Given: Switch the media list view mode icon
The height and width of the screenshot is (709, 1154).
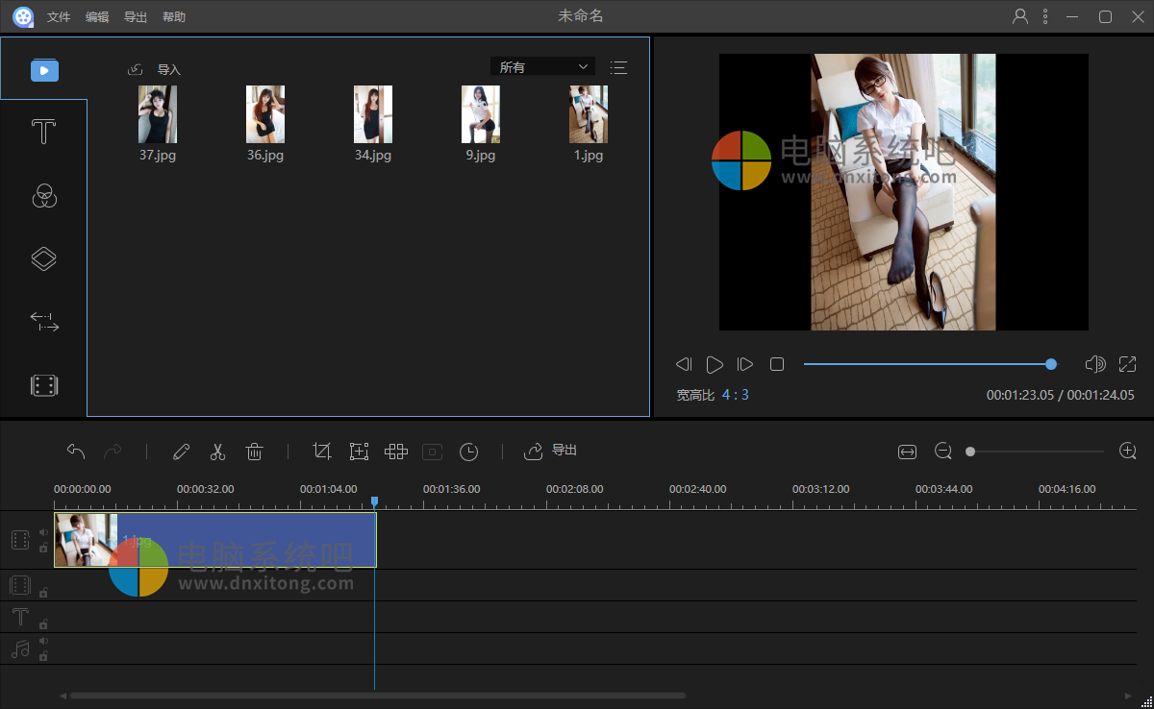Looking at the screenshot, I should tap(619, 67).
